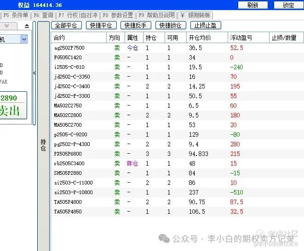Click the 2890 price above 卖出
304x251 pixels.
click(9, 98)
